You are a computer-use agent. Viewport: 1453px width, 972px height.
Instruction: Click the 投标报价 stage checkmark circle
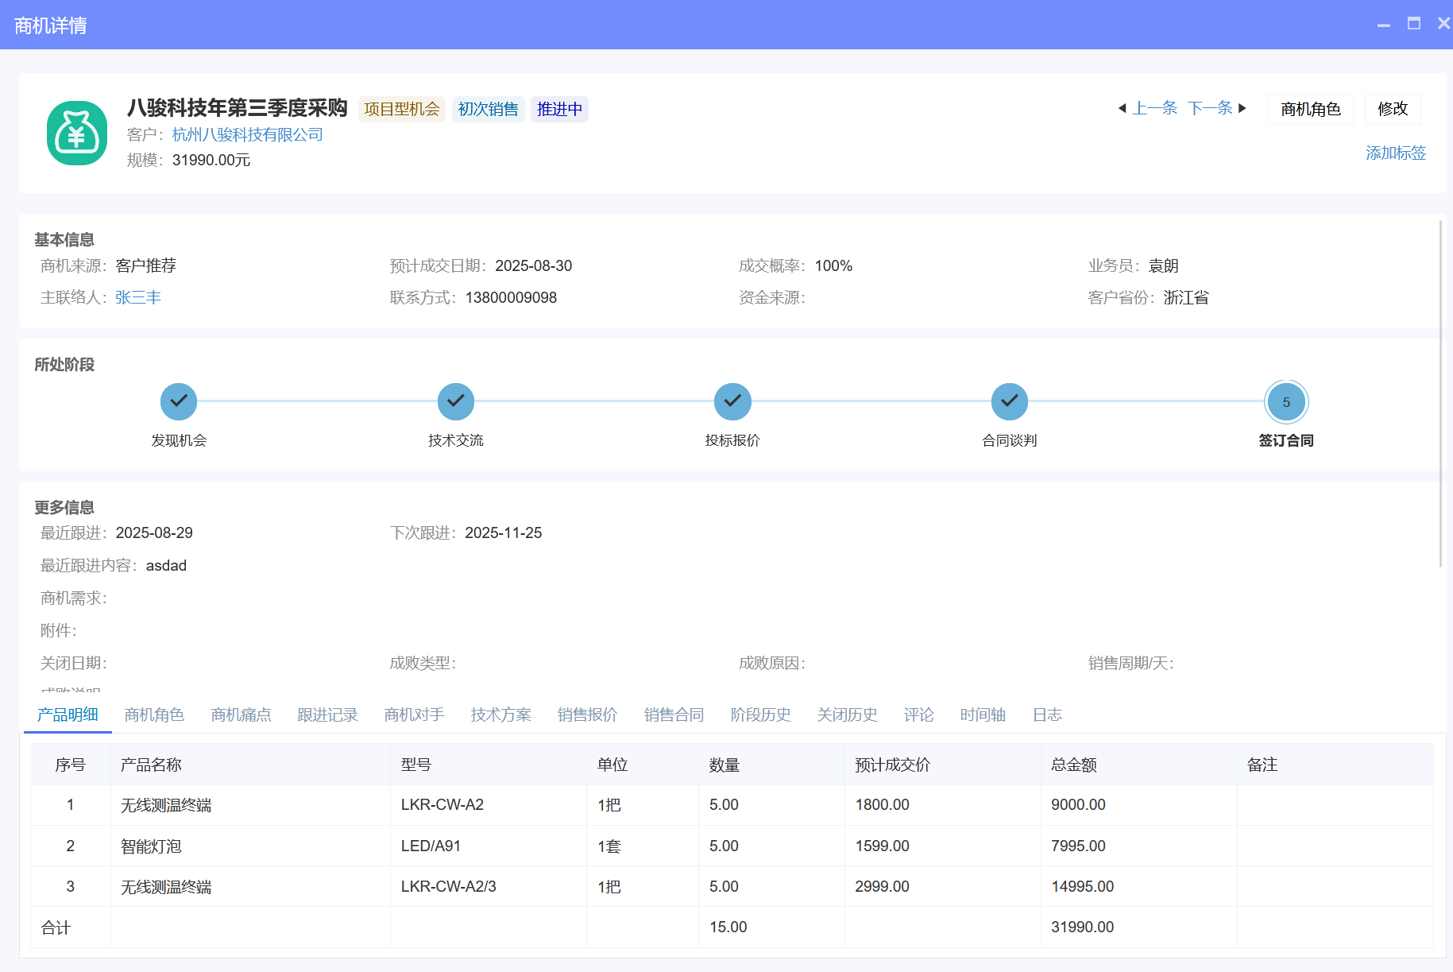(732, 401)
